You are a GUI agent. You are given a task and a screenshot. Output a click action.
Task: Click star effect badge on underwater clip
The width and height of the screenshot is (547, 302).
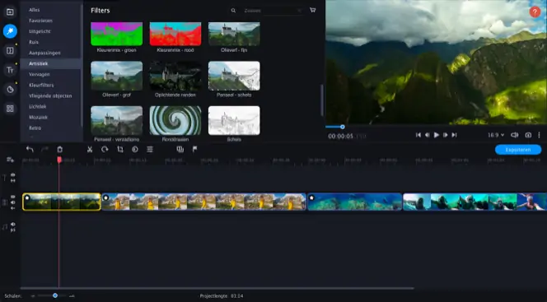pos(312,197)
